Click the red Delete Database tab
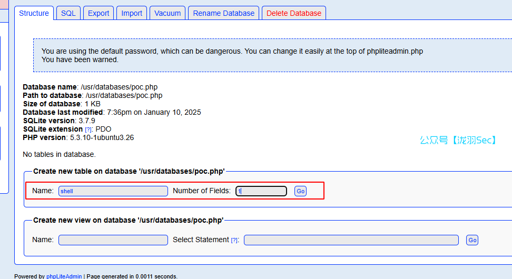This screenshot has height=279, width=512. click(x=293, y=13)
